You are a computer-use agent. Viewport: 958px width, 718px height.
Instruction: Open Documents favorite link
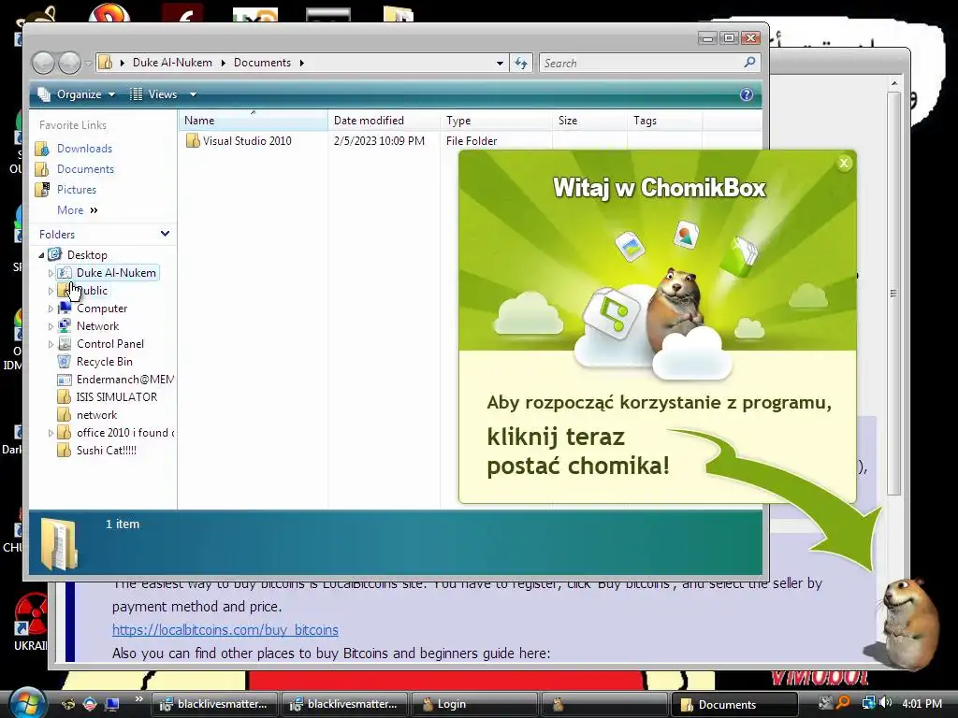click(x=85, y=169)
